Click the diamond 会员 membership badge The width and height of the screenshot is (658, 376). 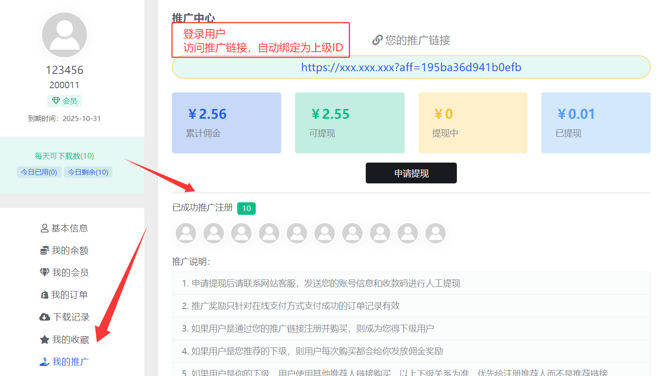click(64, 101)
